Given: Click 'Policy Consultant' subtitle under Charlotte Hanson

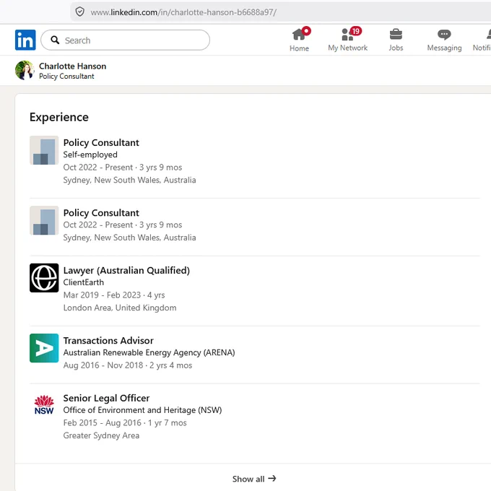Looking at the screenshot, I should point(66,77).
